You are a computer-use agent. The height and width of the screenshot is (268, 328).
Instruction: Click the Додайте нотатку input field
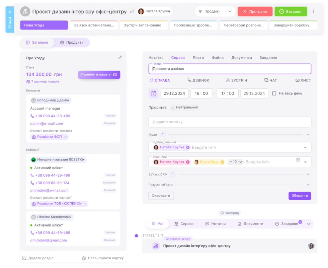coord(230,122)
